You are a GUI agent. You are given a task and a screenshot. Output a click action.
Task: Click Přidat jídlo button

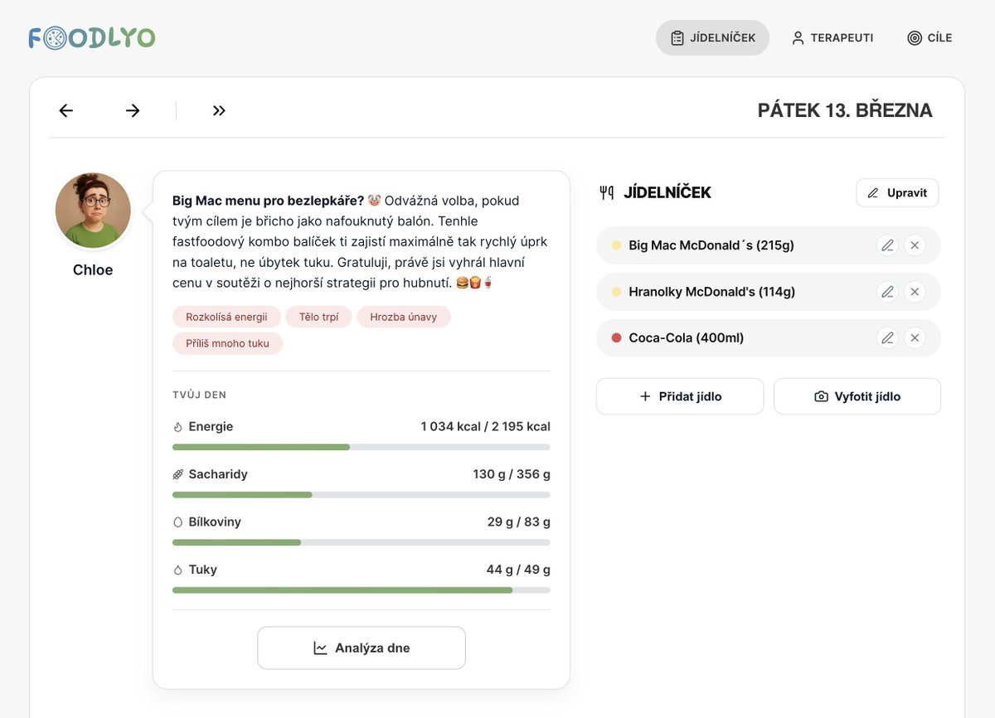[x=680, y=396]
